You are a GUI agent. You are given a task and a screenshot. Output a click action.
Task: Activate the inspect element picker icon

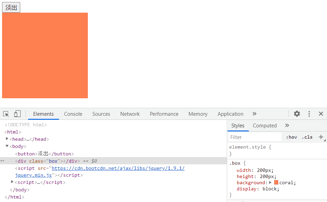pos(6,114)
